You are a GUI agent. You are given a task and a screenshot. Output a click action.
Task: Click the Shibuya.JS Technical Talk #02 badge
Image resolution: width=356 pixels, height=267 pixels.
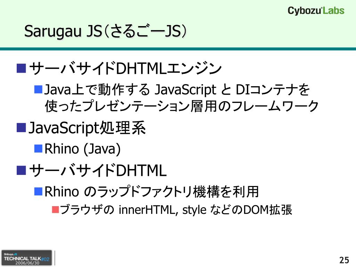coord(27,258)
